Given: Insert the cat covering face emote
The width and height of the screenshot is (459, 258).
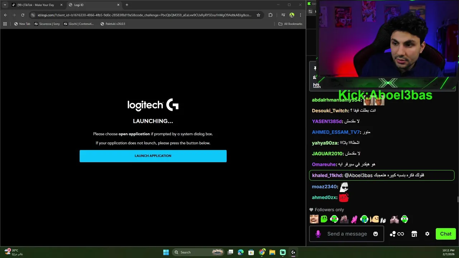Looking at the screenshot, I should point(394,219).
